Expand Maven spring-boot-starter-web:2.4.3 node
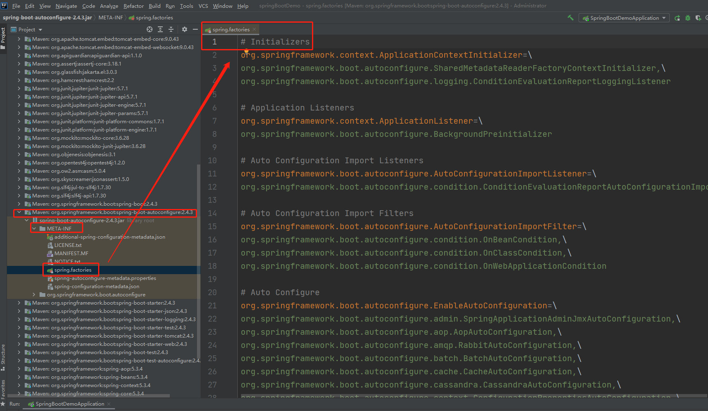This screenshot has height=411, width=708. click(x=19, y=344)
